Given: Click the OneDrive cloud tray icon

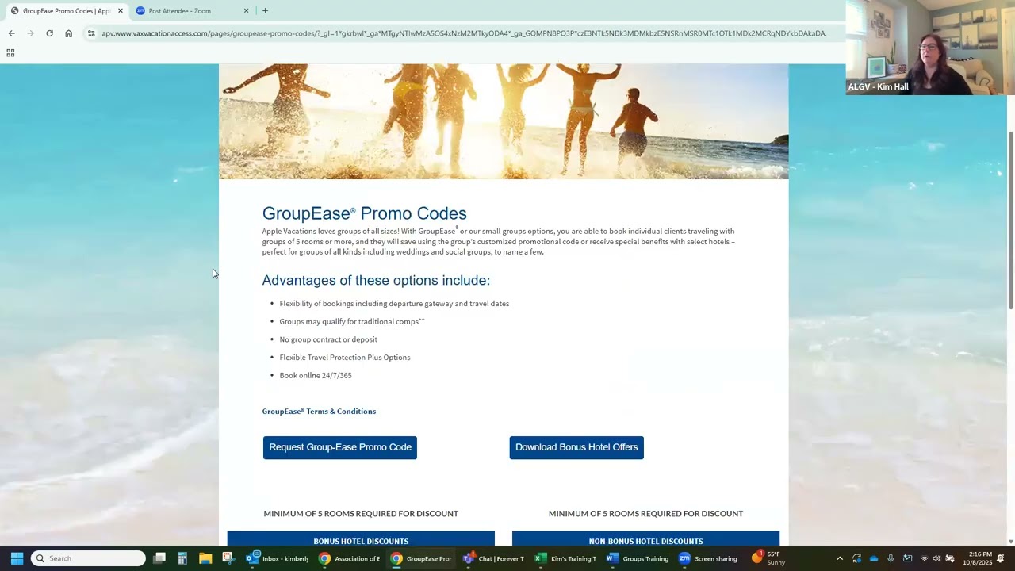Looking at the screenshot, I should (x=874, y=558).
